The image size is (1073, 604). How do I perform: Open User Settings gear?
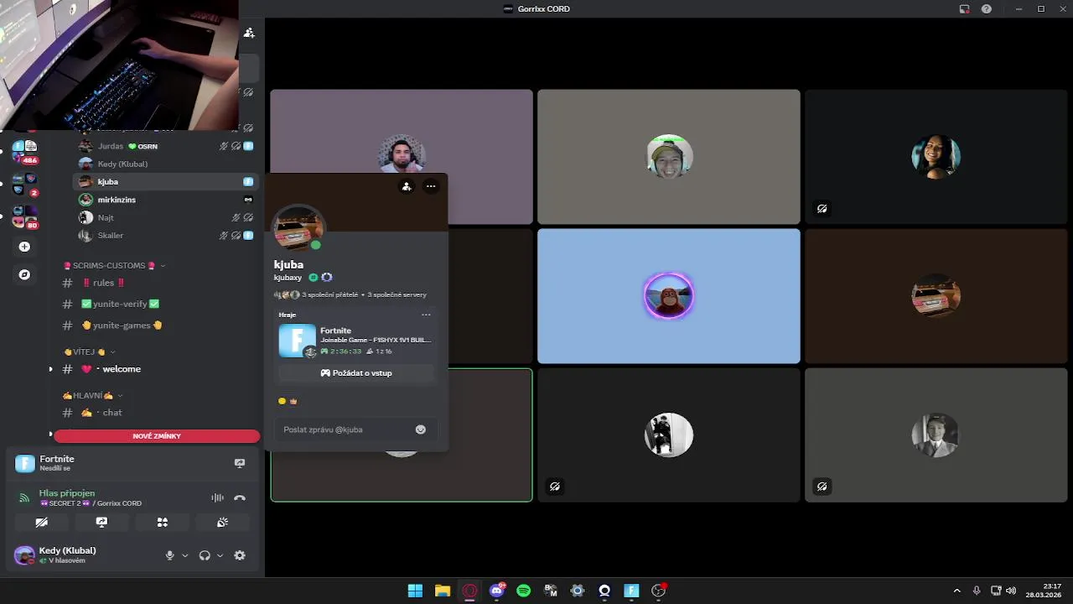(x=240, y=555)
